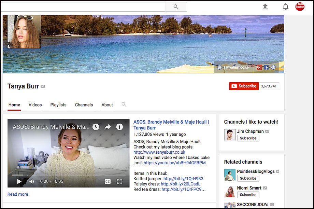This screenshot has height=209, width=314.
Task: Click the subscriber count 3,673,741
Action: click(x=269, y=86)
